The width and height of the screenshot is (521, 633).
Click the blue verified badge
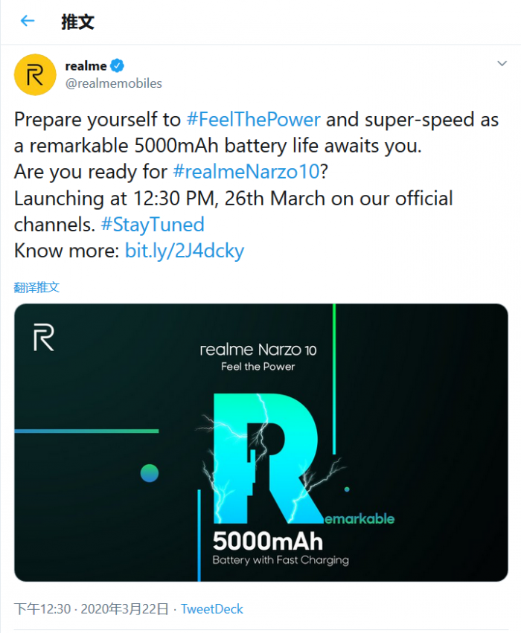click(118, 65)
